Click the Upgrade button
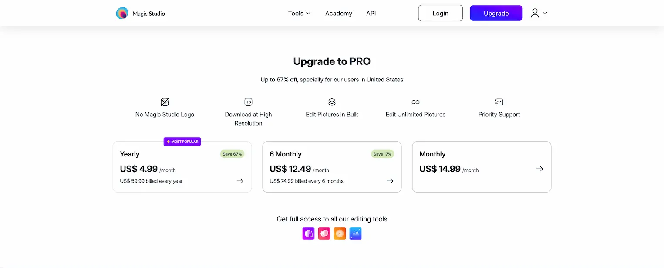This screenshot has width=664, height=268. tap(496, 13)
